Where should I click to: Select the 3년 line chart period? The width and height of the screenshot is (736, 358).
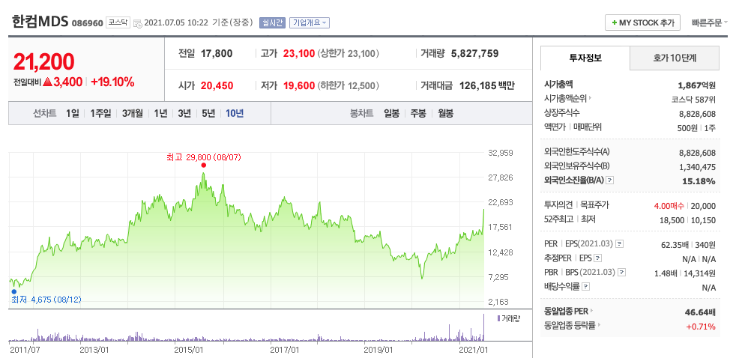(184, 113)
